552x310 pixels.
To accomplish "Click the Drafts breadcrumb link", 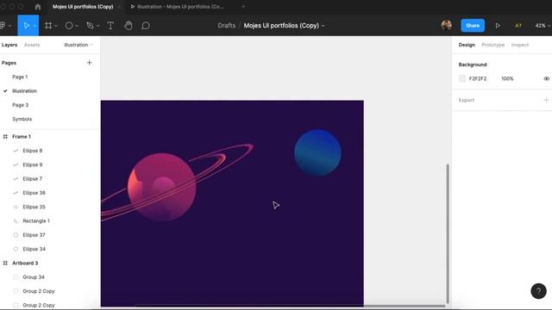I will click(226, 25).
